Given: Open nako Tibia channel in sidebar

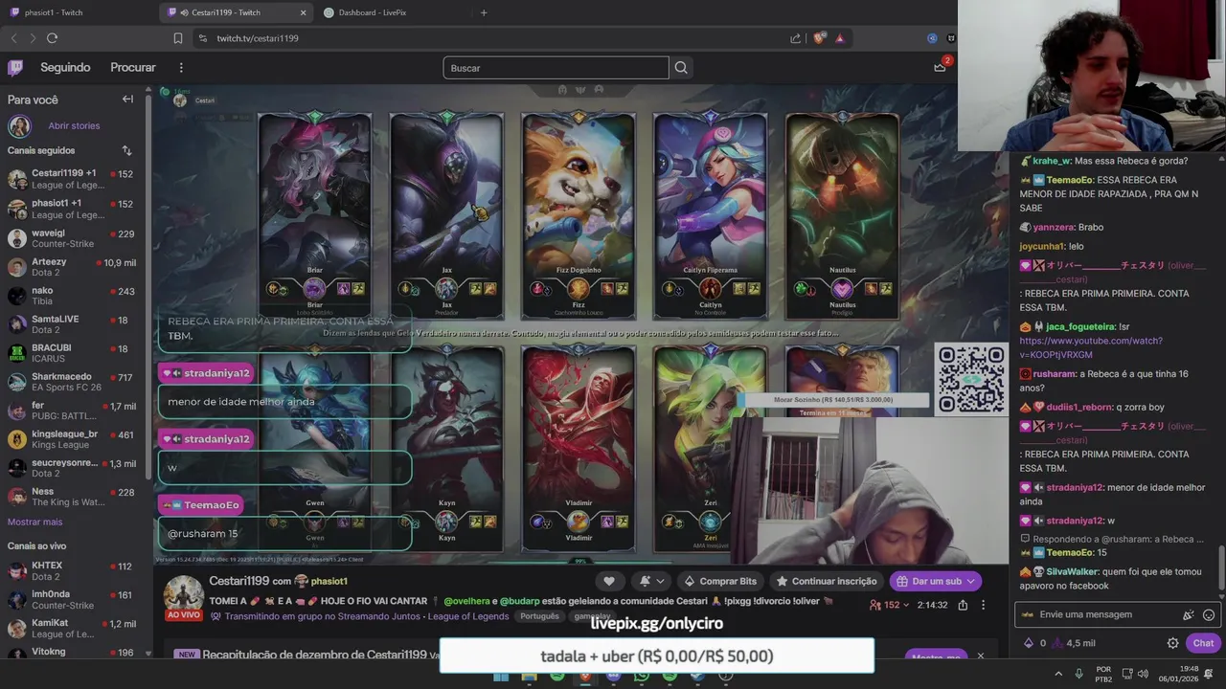Looking at the screenshot, I should point(74,296).
